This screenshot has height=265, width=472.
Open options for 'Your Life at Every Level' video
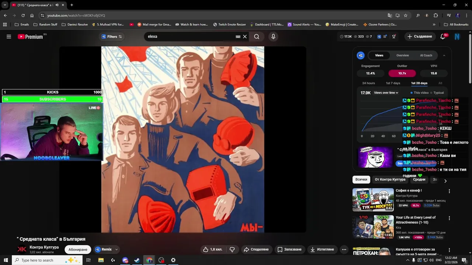[x=449, y=218]
